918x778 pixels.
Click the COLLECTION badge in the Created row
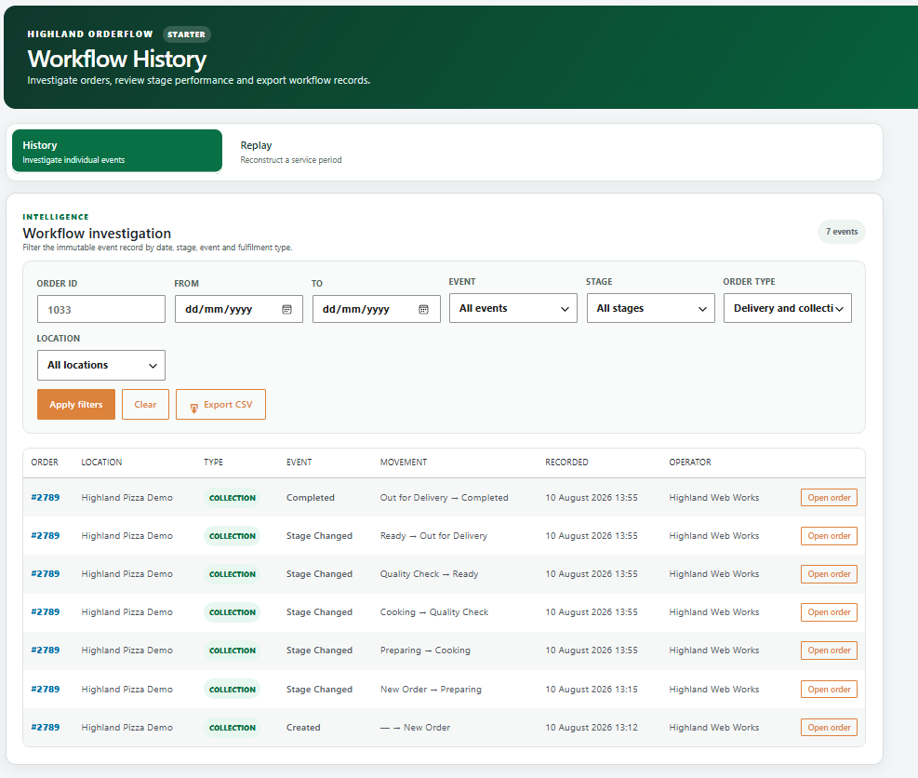(233, 728)
